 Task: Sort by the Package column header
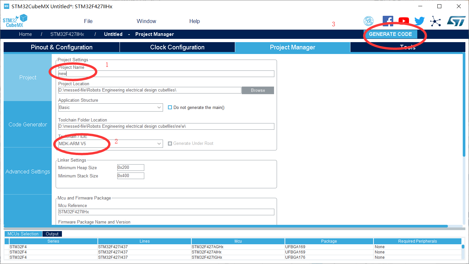click(x=329, y=241)
